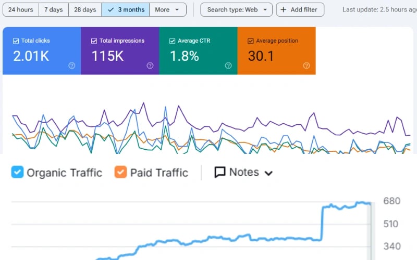Open help icon on Average position card
417x260 pixels.
306,66
